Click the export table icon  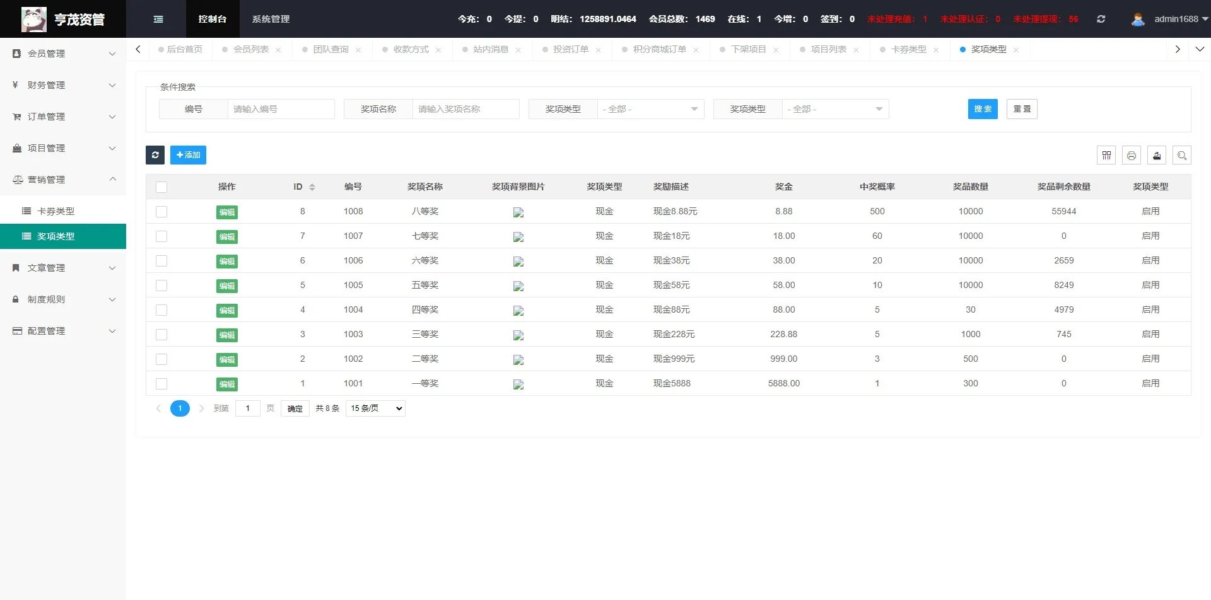(x=1157, y=155)
